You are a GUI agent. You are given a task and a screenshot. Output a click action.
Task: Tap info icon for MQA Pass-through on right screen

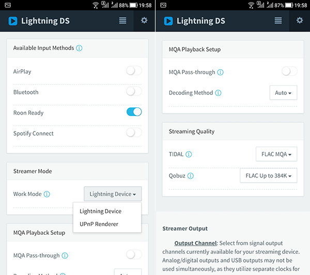(x=220, y=72)
